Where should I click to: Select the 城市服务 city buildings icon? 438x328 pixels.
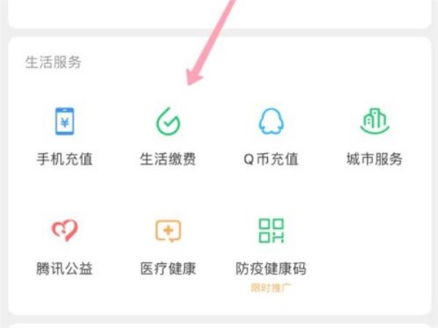[374, 121]
